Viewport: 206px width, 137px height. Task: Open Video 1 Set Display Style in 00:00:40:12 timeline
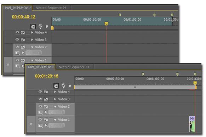[17, 66]
